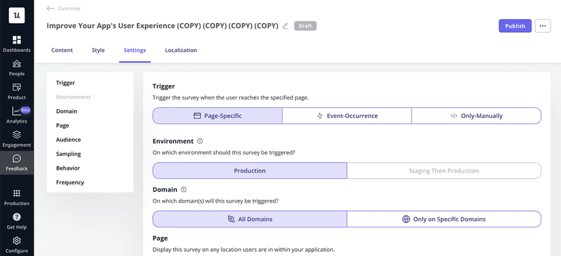Jump to Behavior in settings list

point(68,168)
